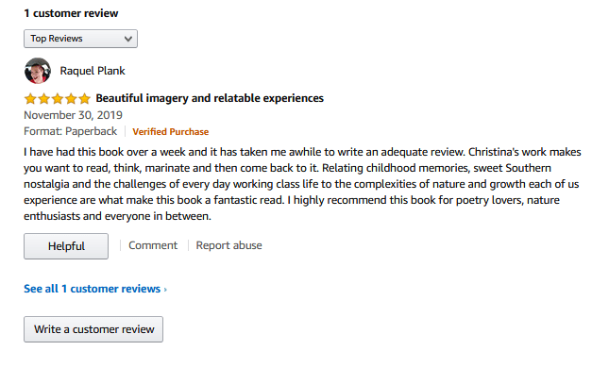Click the second star in the rating
592x384 pixels.
(43, 98)
